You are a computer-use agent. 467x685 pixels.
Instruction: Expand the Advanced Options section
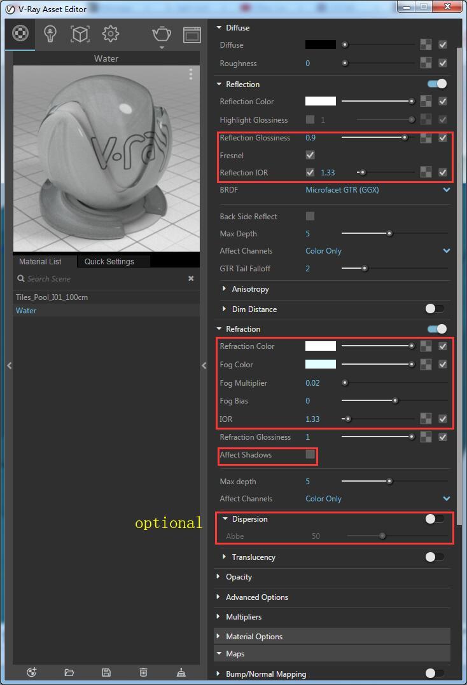(x=218, y=597)
